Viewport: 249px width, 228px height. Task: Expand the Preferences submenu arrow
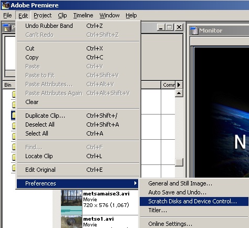(x=135, y=183)
